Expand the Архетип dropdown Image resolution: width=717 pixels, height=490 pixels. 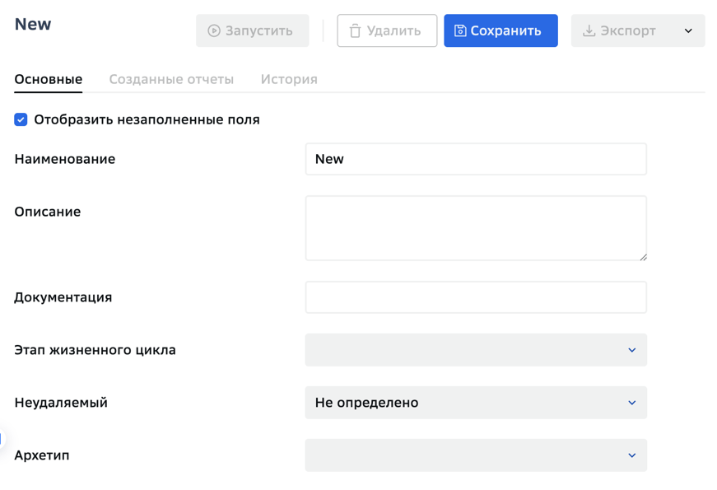click(x=476, y=455)
